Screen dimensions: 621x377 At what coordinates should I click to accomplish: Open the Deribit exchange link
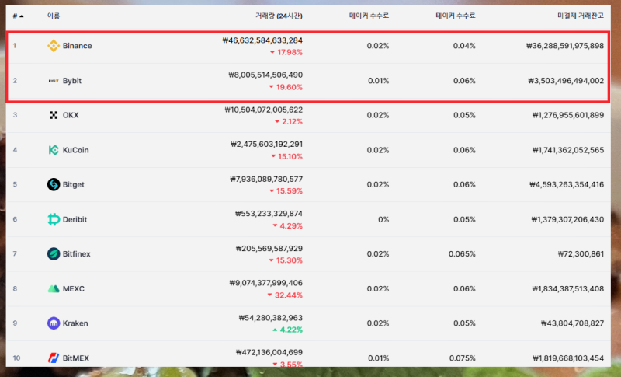pos(75,219)
